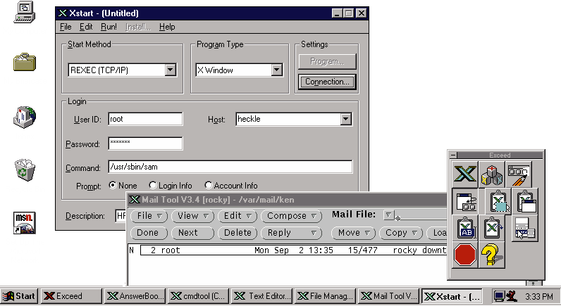Image resolution: width=561 pixels, height=306 pixels.
Task: Open the Run! menu in Xstart
Action: point(109,27)
